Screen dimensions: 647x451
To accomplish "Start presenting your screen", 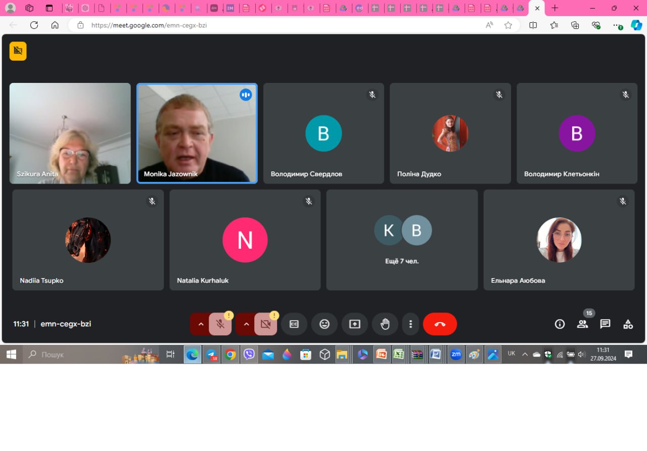I will [x=355, y=324].
